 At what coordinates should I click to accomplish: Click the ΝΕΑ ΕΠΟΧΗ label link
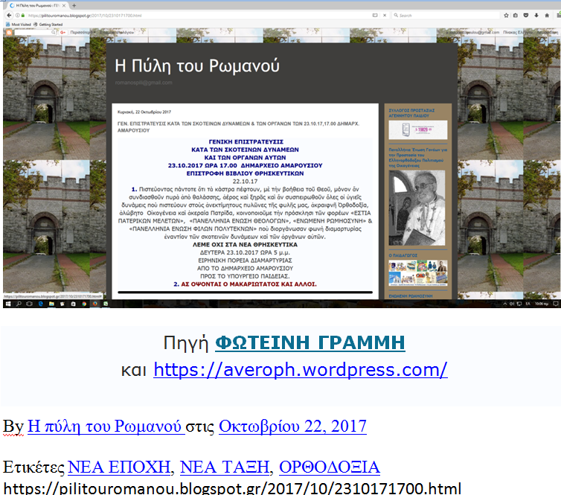(x=119, y=467)
